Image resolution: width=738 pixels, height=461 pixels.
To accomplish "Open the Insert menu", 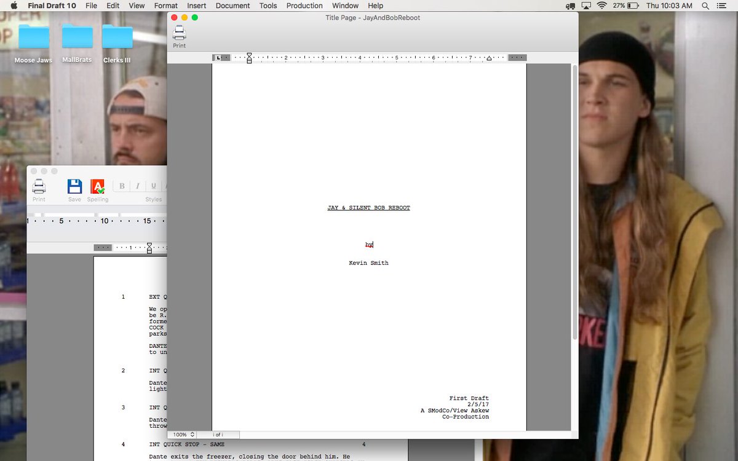I will click(x=197, y=6).
